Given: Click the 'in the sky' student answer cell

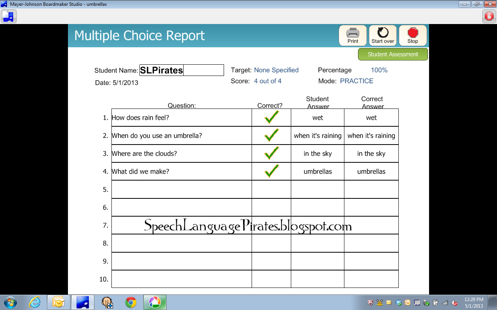Looking at the screenshot, I should 318,154.
